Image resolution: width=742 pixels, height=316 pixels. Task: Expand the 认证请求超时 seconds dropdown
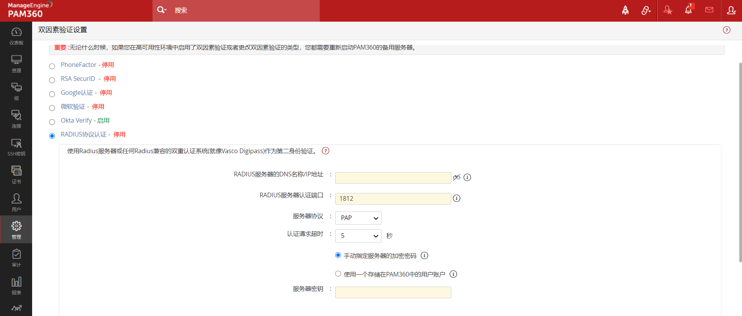(x=358, y=236)
